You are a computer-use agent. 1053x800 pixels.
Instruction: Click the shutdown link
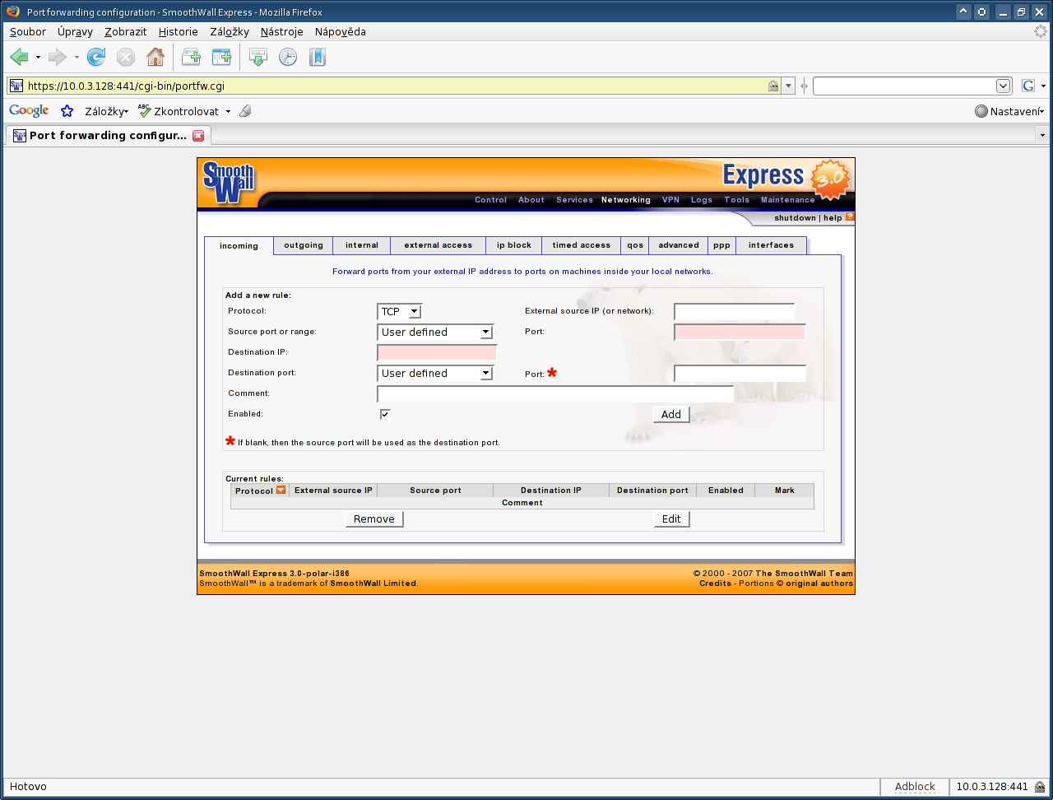[795, 218]
